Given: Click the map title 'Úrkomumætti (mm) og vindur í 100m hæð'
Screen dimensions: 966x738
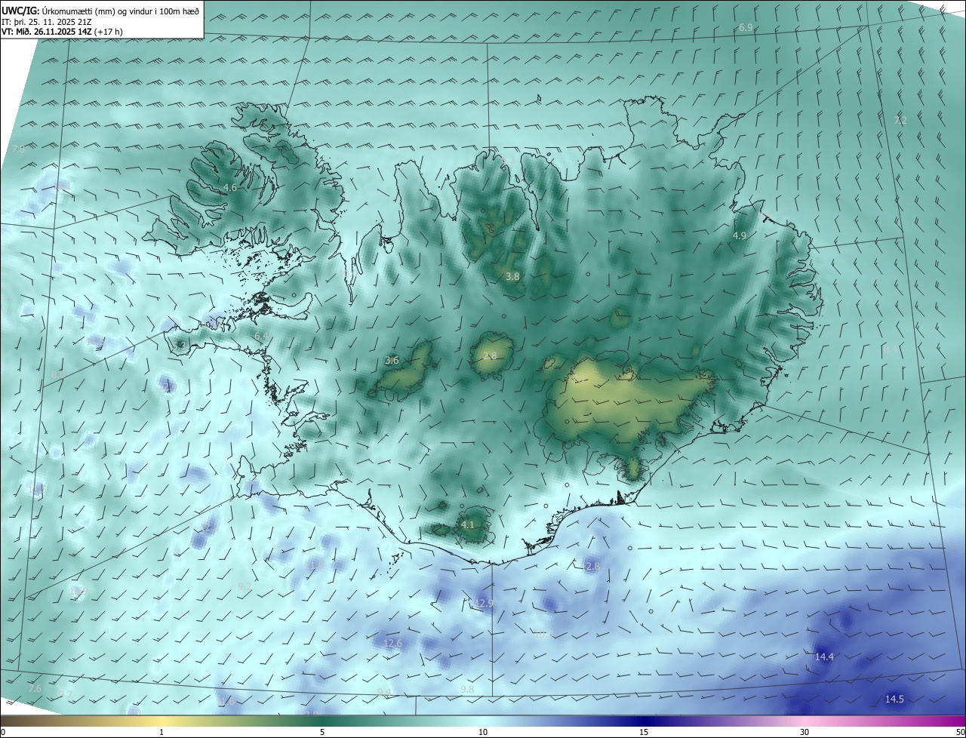Looking at the screenshot, I should click(119, 10).
